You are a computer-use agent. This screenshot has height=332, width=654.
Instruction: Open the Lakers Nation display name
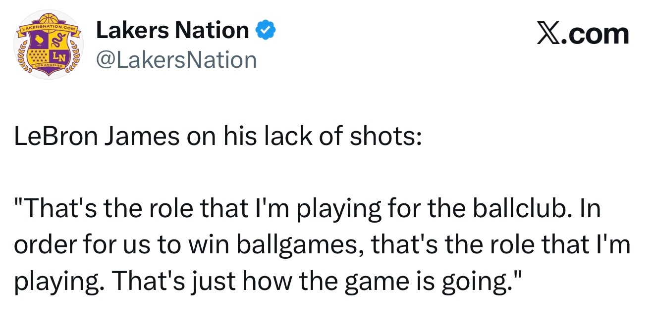(172, 31)
